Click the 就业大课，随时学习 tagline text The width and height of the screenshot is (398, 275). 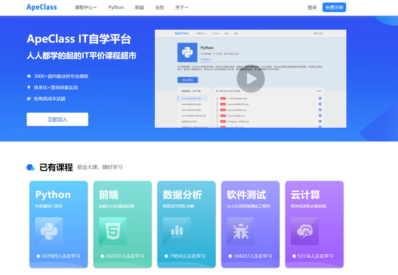(x=100, y=167)
